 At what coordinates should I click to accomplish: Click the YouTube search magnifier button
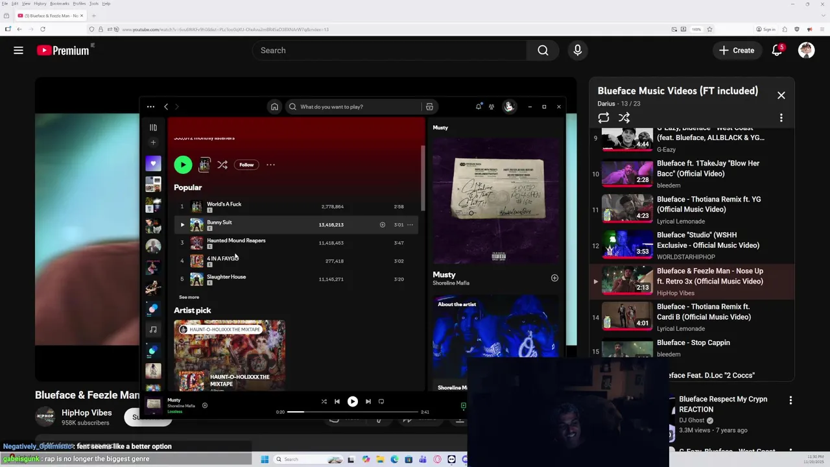pyautogui.click(x=543, y=51)
